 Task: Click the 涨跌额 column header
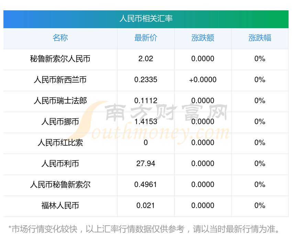pos(203,38)
